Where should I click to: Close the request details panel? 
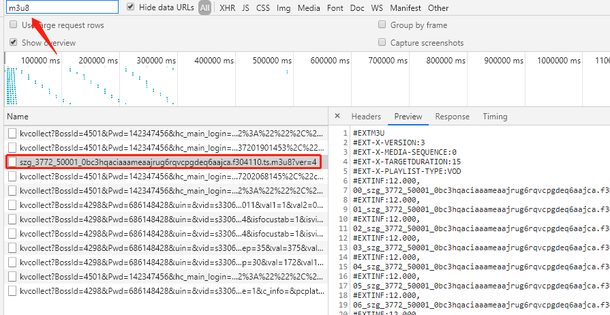tap(337, 117)
